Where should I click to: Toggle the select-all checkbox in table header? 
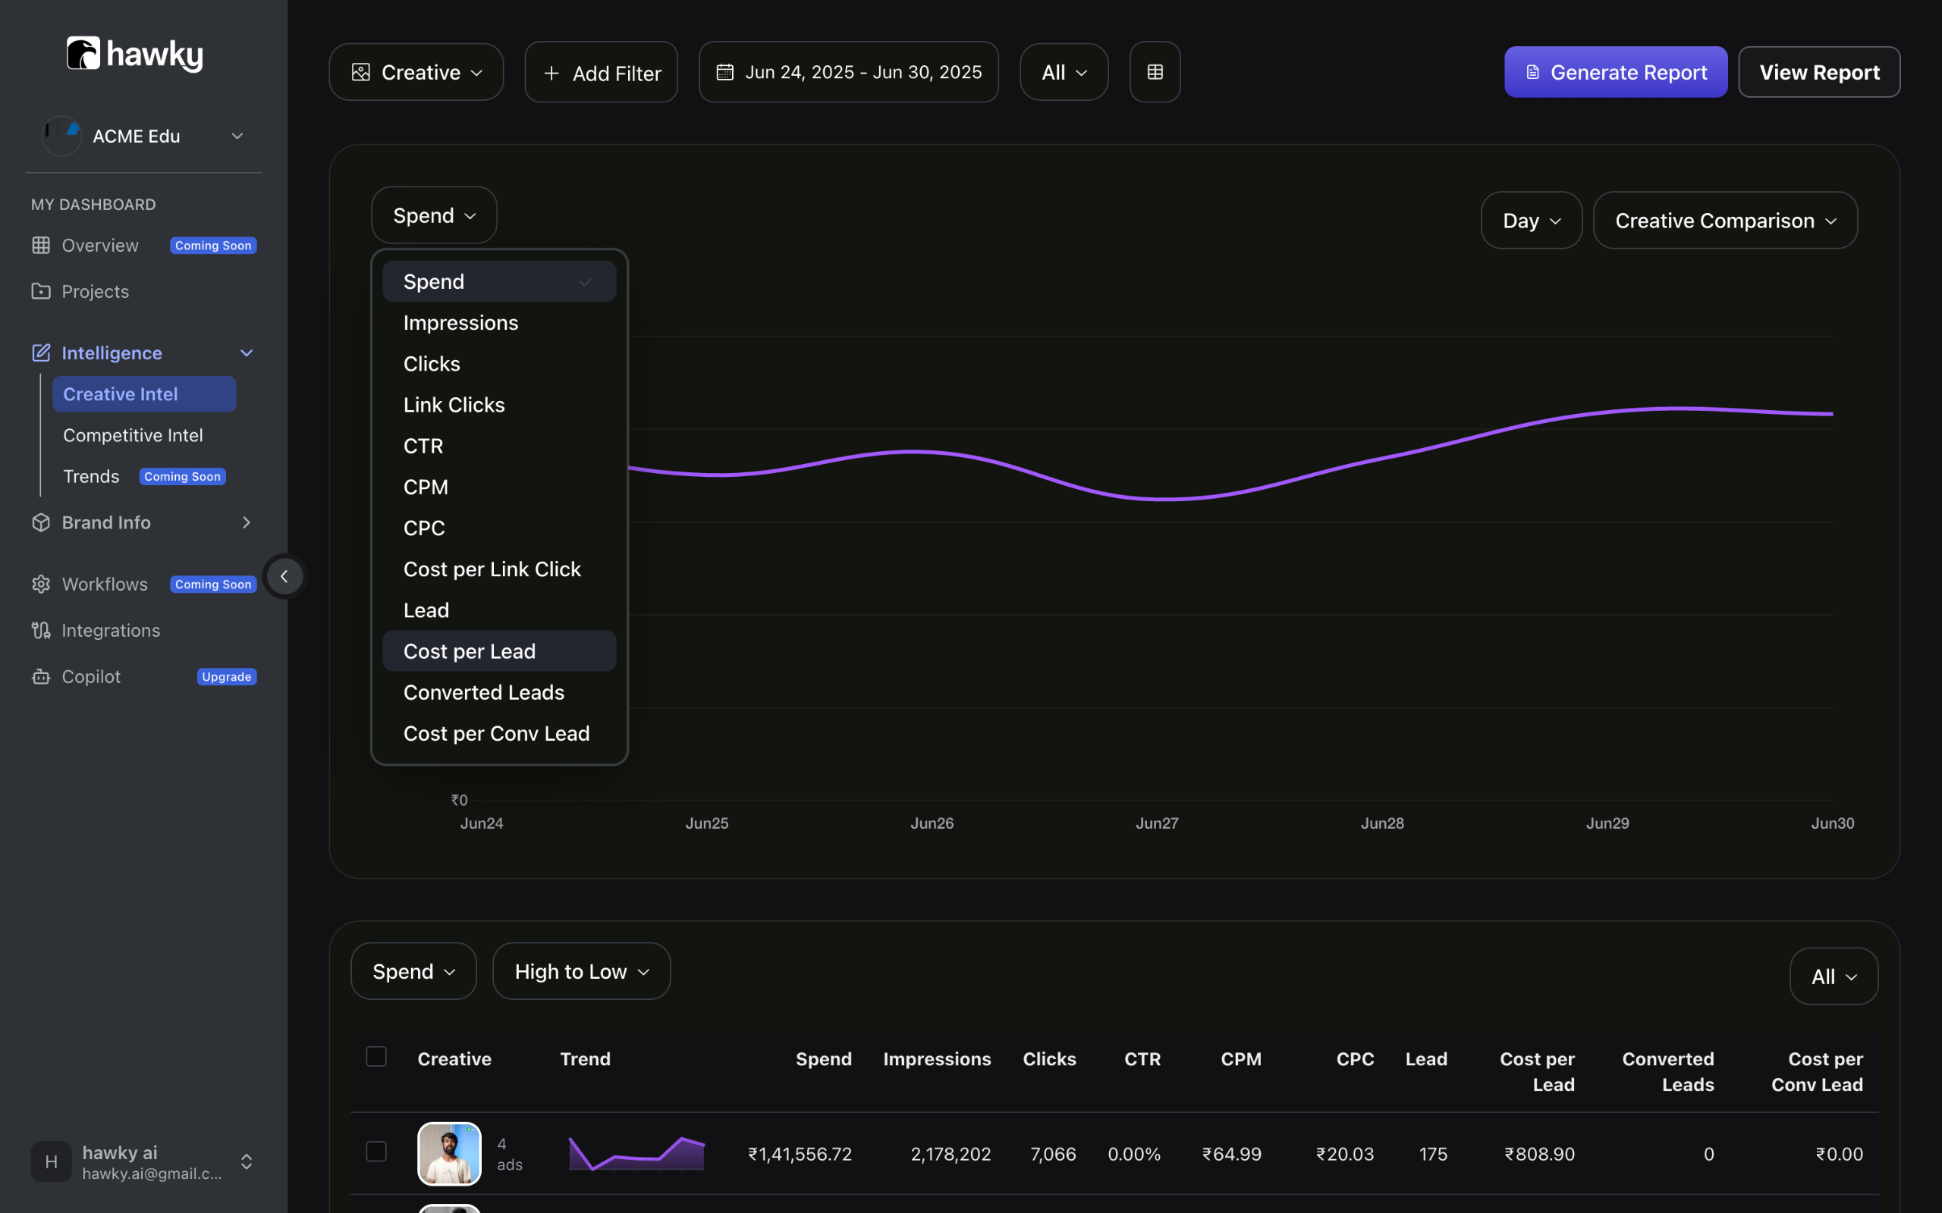(376, 1057)
